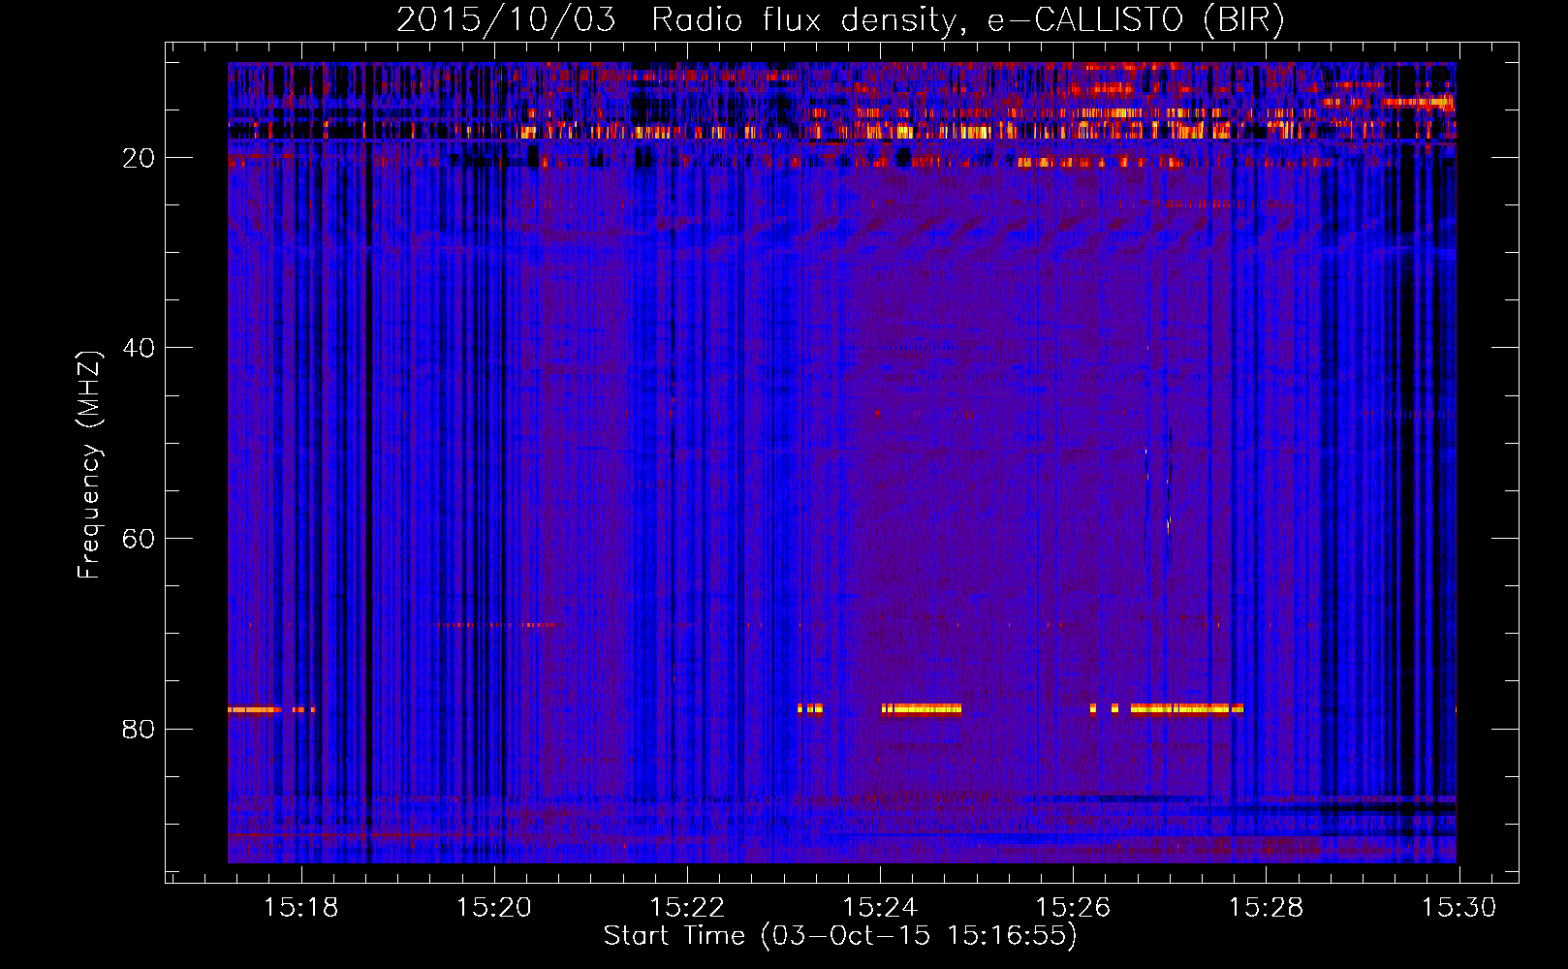Click the frequency tick label 80
Image resolution: width=1568 pixels, height=969 pixels.
pyautogui.click(x=140, y=729)
